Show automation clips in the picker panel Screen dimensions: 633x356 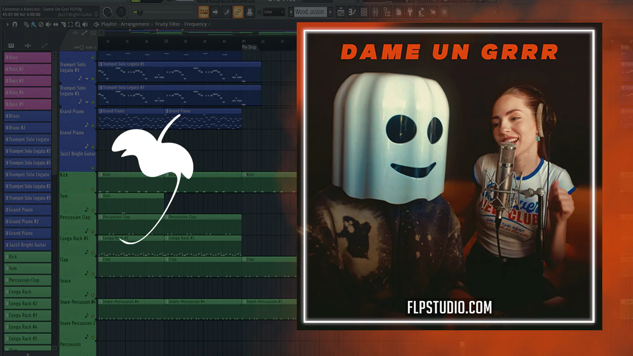tap(44, 45)
